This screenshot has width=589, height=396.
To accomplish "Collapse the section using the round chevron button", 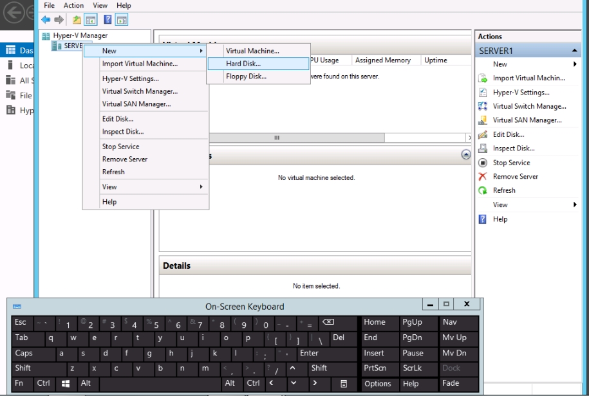I will (466, 154).
